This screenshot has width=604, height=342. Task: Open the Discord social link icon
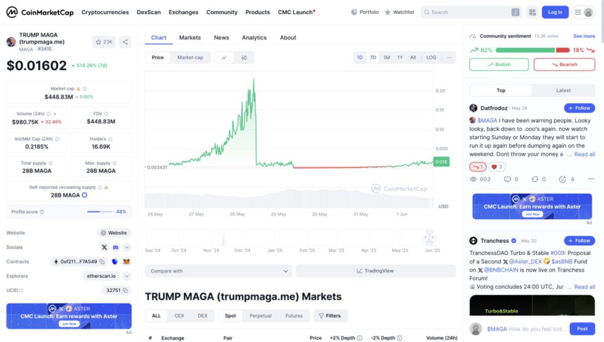point(116,247)
